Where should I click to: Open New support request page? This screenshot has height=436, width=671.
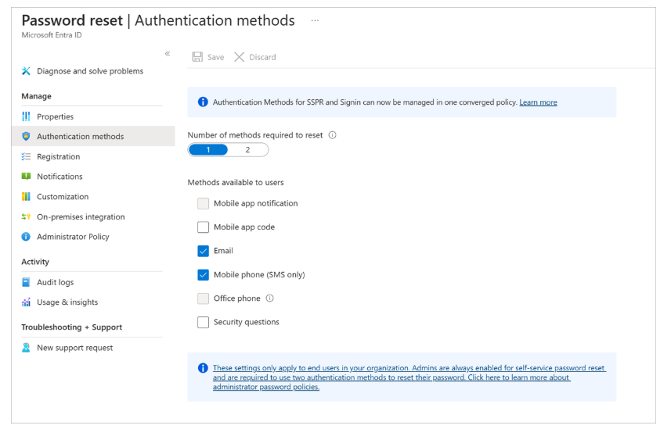pos(74,348)
